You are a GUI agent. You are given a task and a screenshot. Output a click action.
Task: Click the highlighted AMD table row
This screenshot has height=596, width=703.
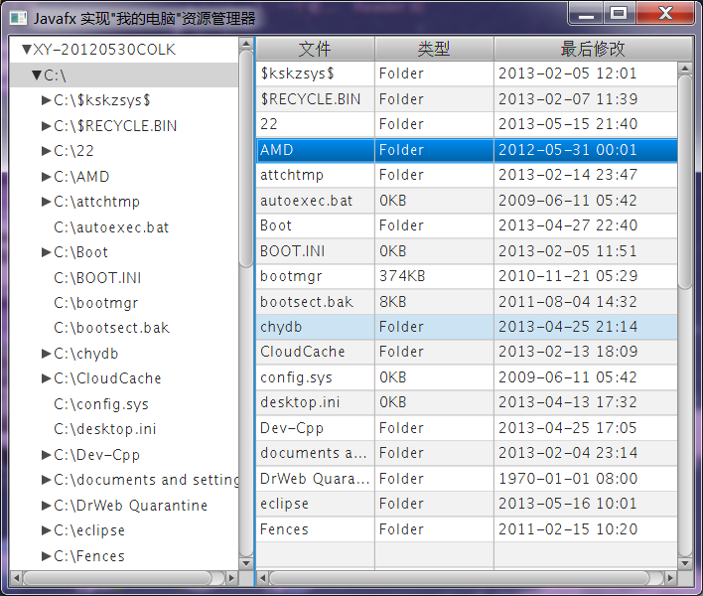pos(467,150)
